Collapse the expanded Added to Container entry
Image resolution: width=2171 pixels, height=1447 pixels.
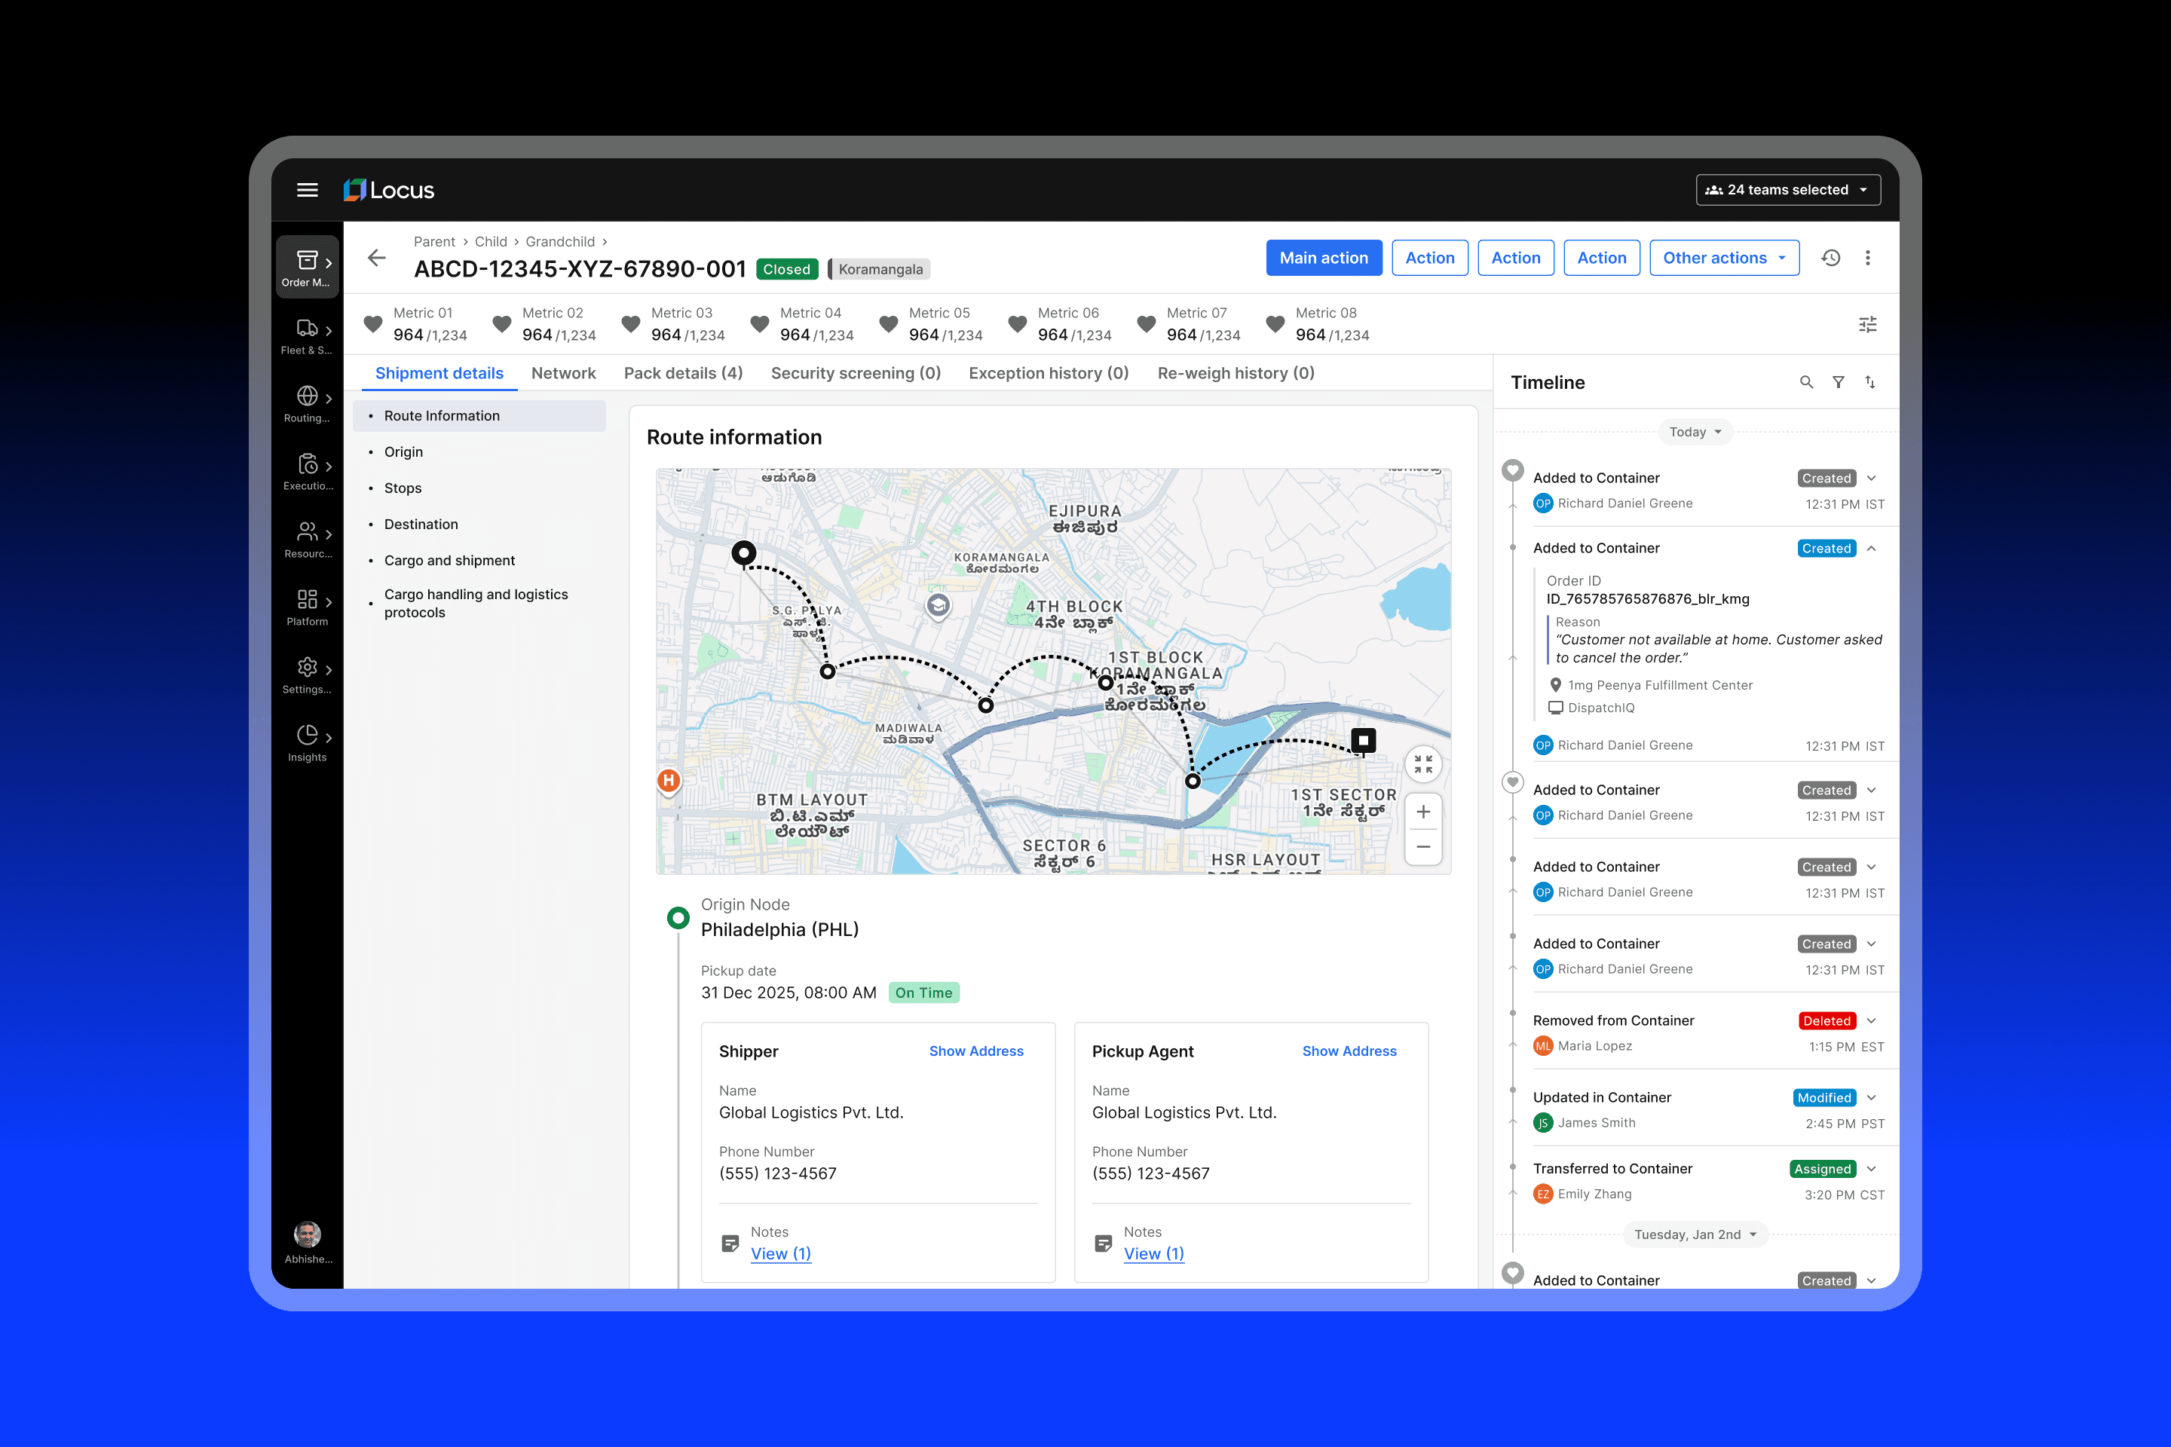(x=1872, y=548)
